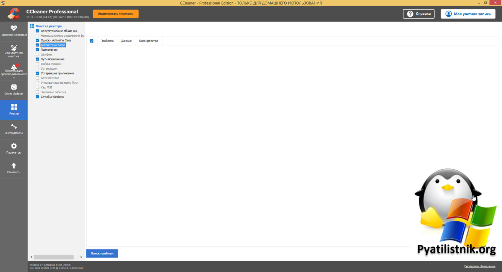Screen dimensions: 502x272
Task: Open the Driver Updater section
Action: pos(14,90)
